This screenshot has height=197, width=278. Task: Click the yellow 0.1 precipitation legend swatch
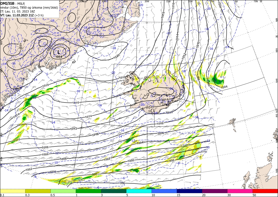[13, 191]
